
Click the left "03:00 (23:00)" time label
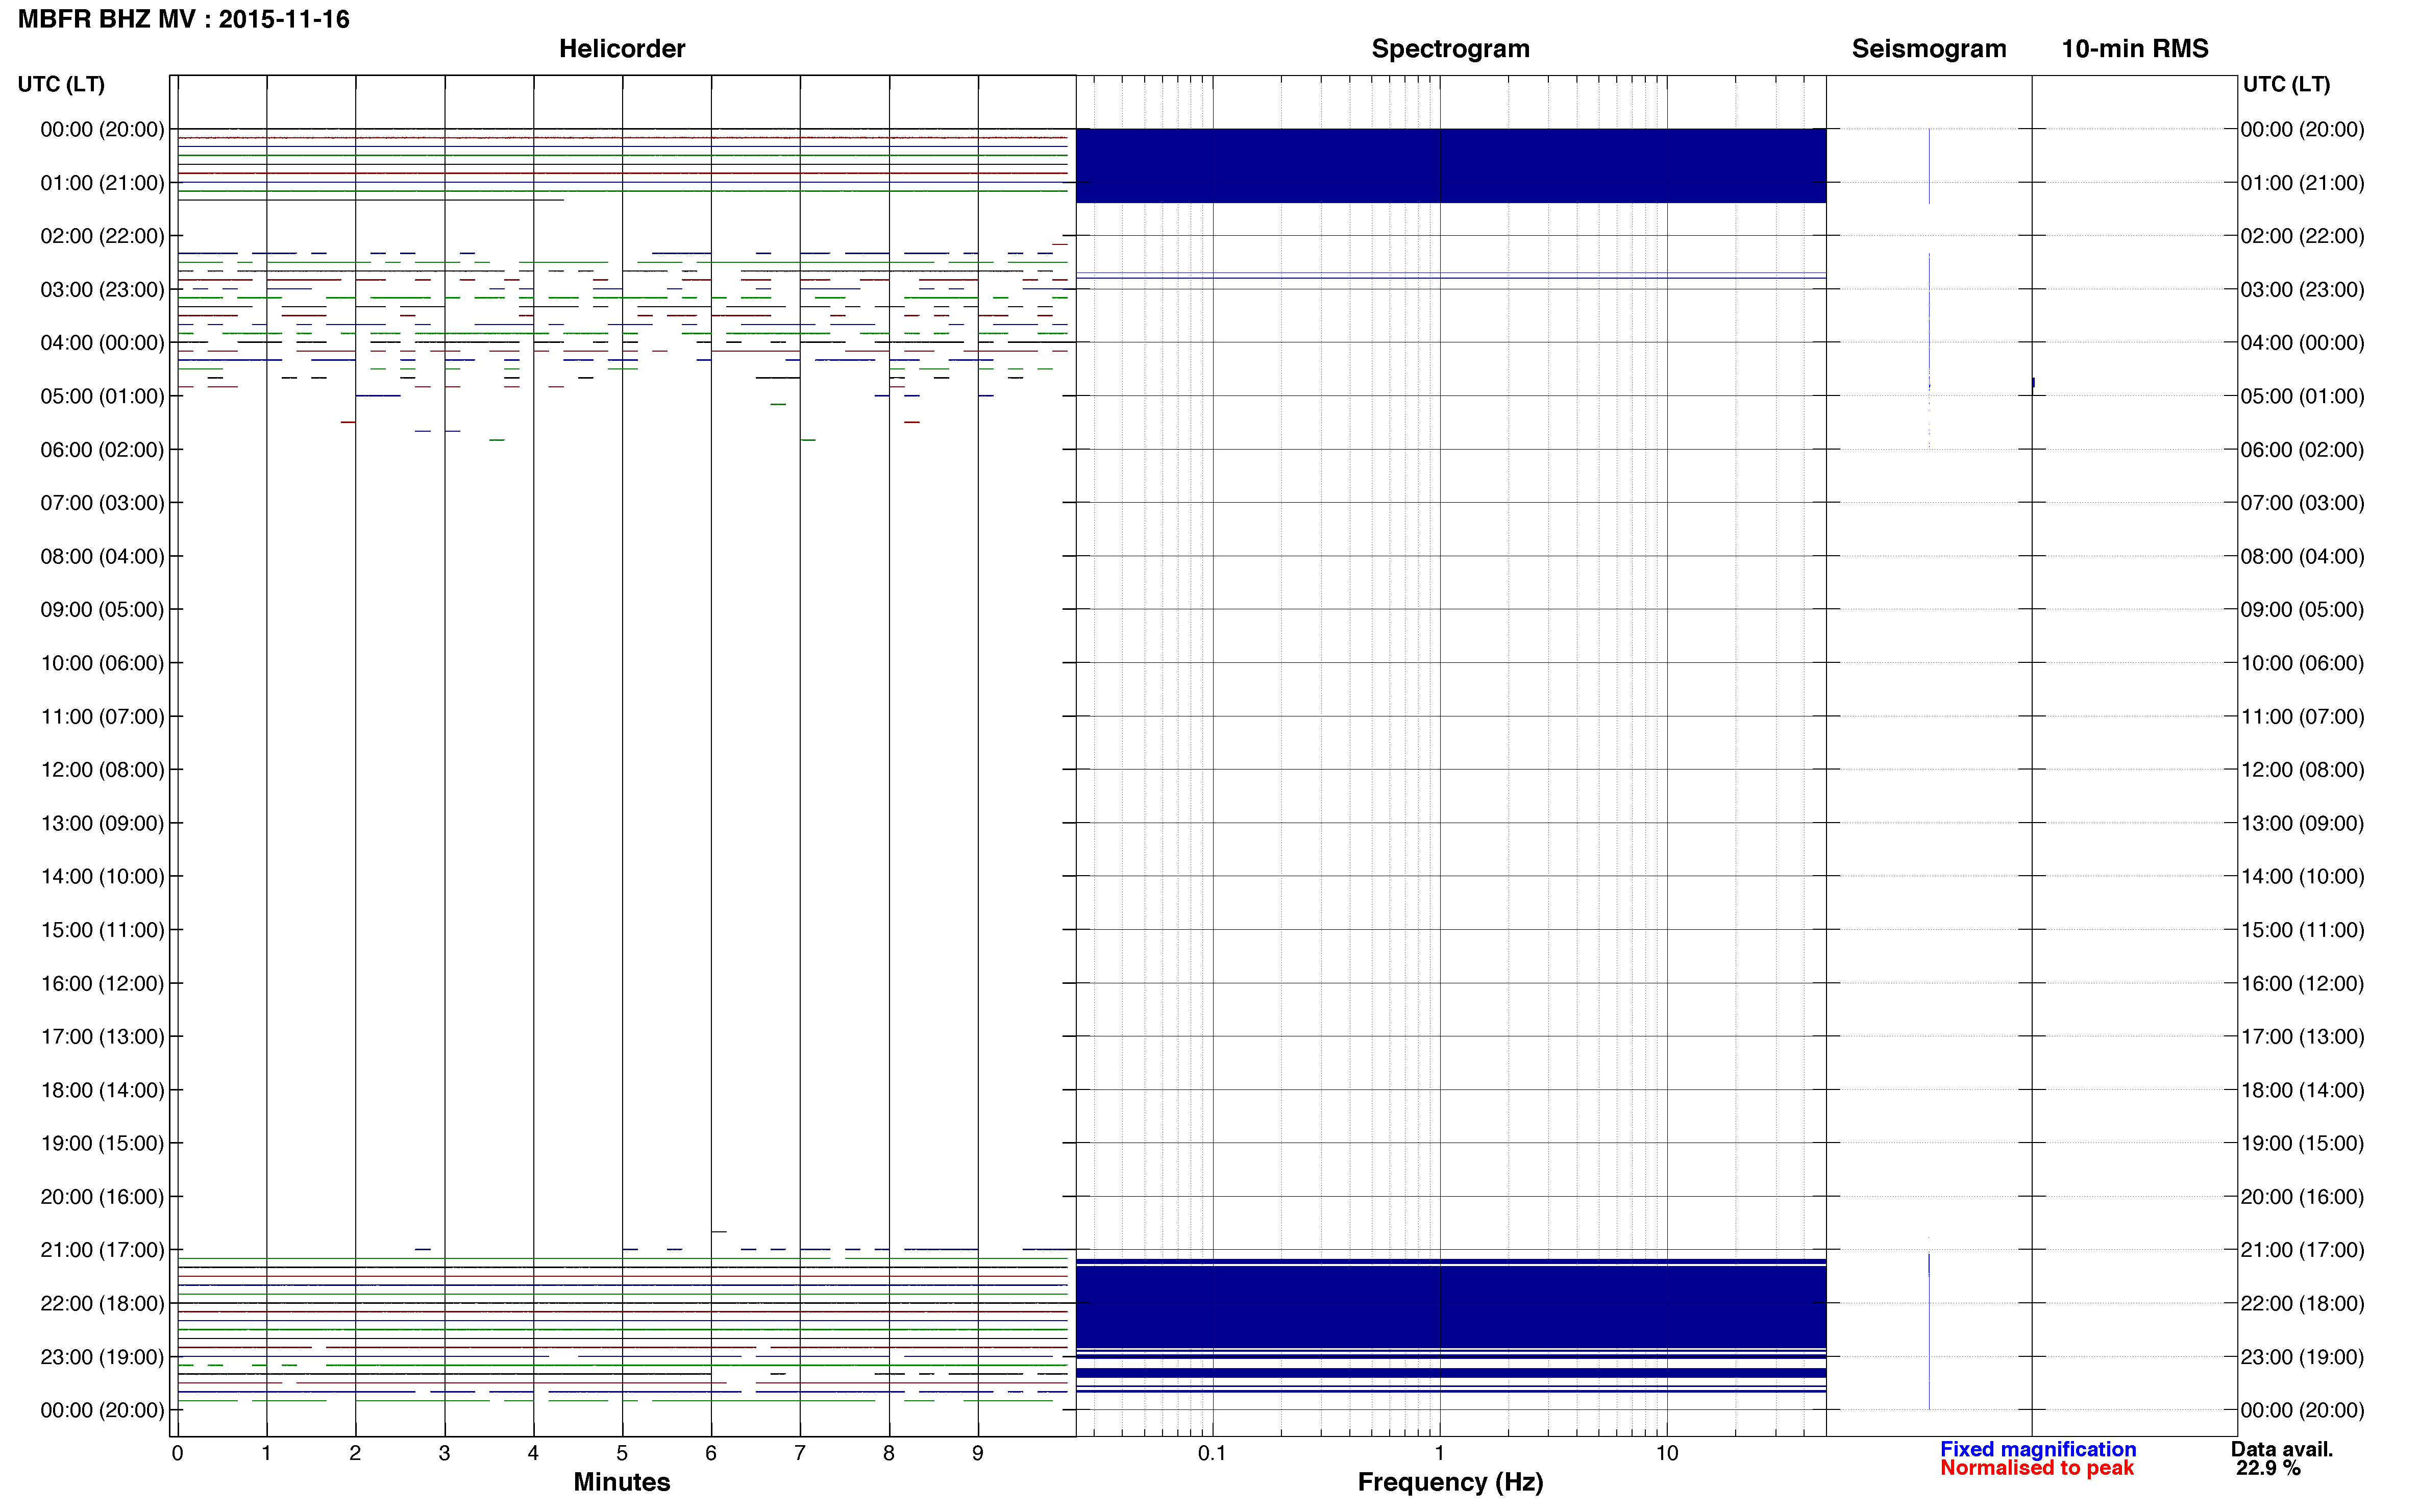(102, 289)
